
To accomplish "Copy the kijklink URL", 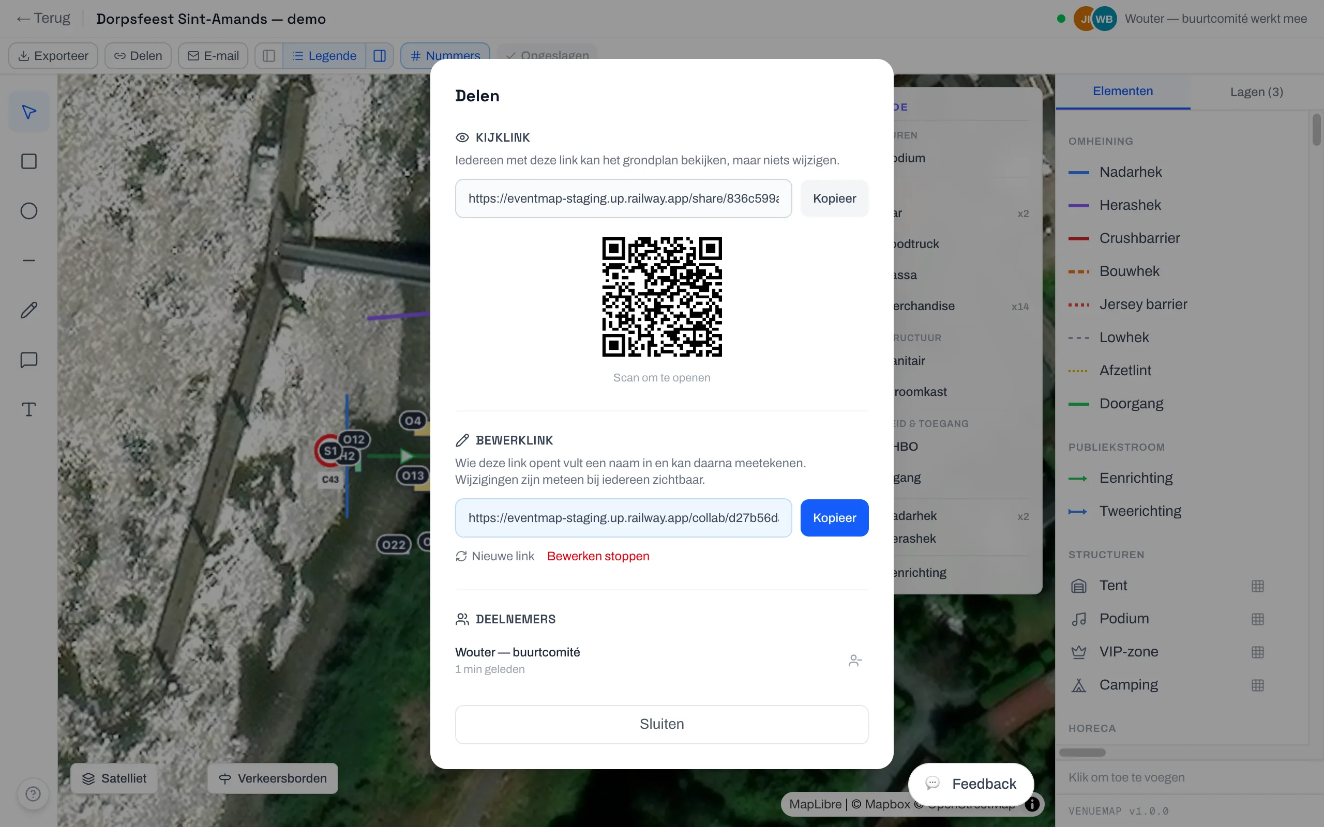I will tap(834, 198).
